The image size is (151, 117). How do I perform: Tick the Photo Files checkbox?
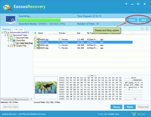(x=12, y=40)
